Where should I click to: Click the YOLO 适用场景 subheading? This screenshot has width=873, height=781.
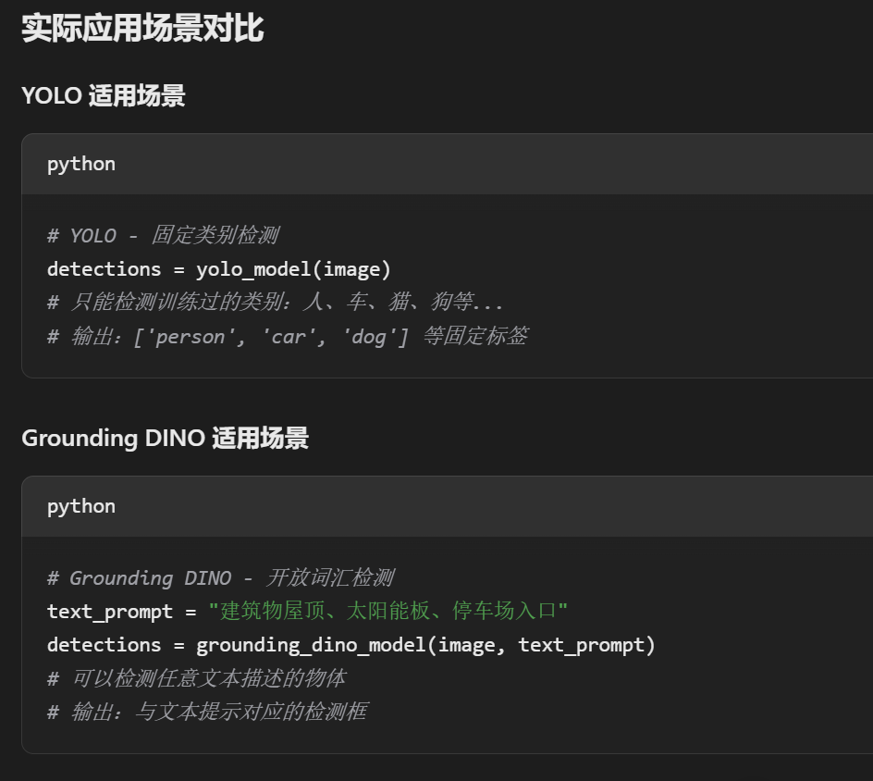click(x=103, y=95)
